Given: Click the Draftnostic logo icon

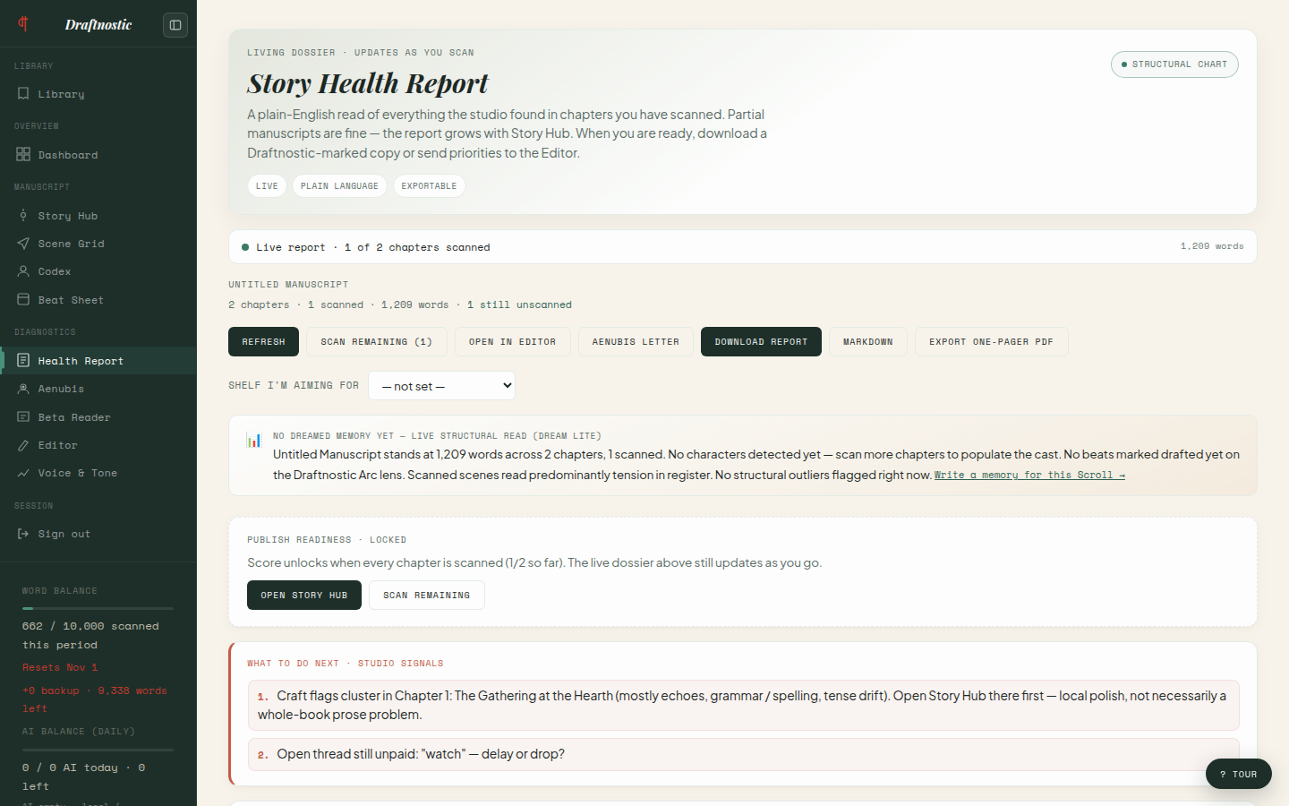Looking at the screenshot, I should coord(23,24).
